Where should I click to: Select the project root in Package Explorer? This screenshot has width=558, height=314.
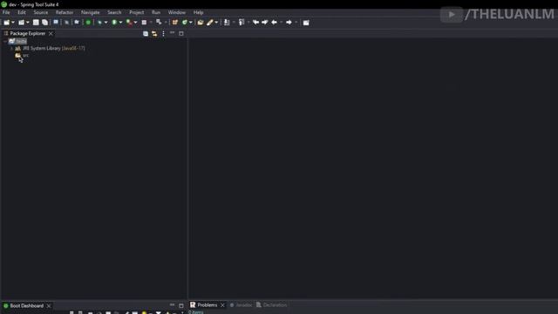point(17,41)
